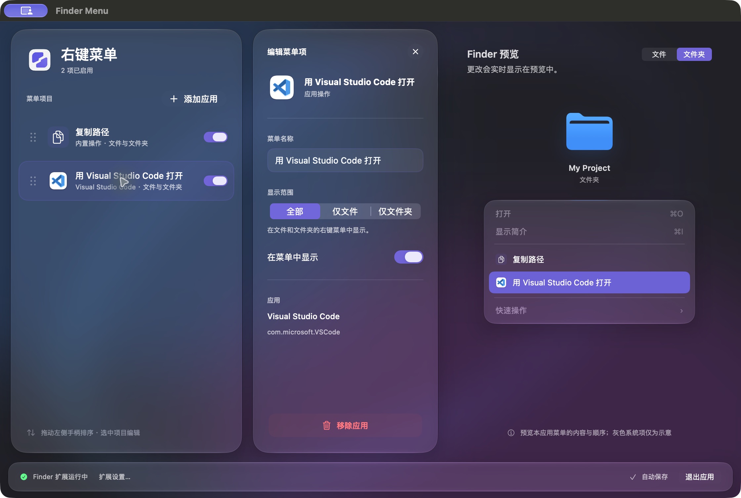Click the sort arrows icon at panel bottom
The image size is (741, 498).
tap(31, 433)
